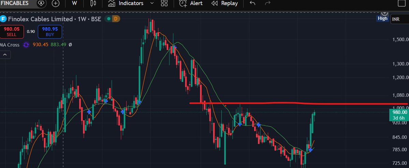Click the 1,300.00 price scale label
Screen dimensions: 409x168
point(400,64)
